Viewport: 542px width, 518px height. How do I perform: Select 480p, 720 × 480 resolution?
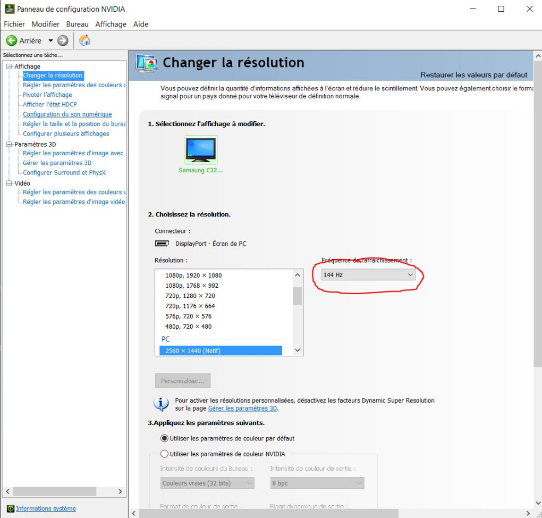pos(189,327)
